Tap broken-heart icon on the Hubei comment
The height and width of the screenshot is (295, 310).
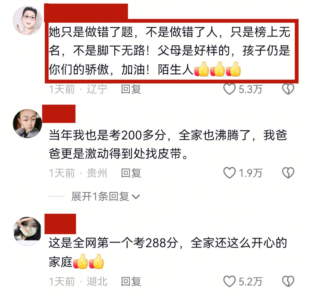coord(288,281)
